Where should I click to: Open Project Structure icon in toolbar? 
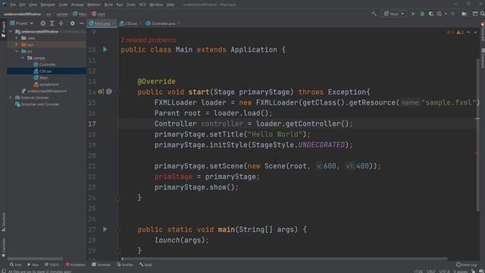464,14
